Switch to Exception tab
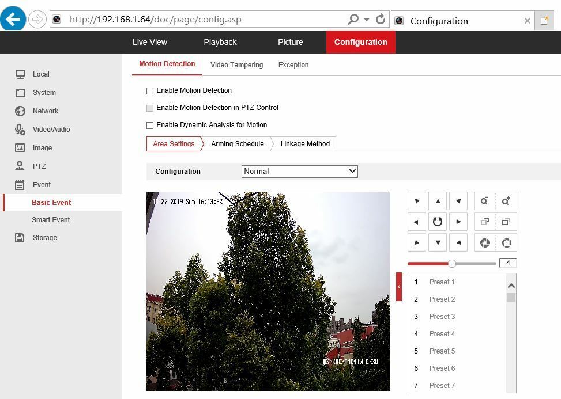 [x=293, y=65]
